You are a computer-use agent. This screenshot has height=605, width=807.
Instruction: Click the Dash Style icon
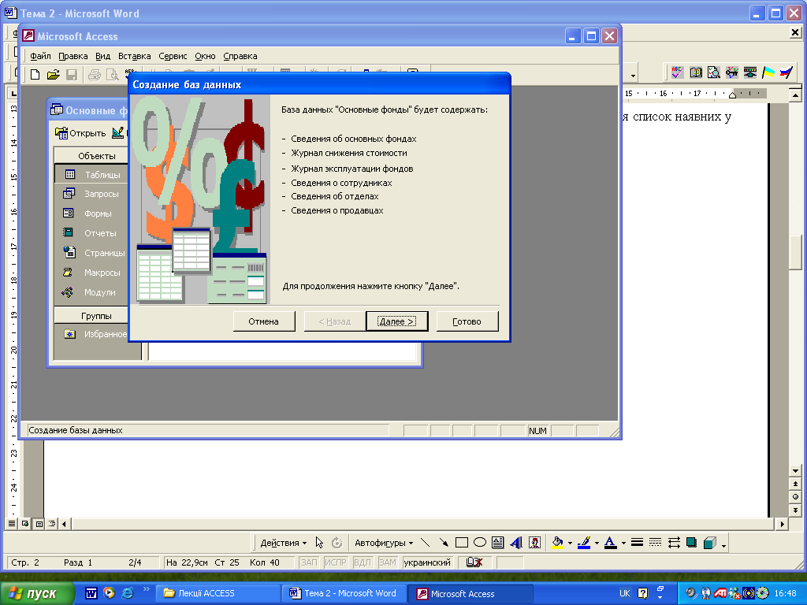click(x=655, y=543)
